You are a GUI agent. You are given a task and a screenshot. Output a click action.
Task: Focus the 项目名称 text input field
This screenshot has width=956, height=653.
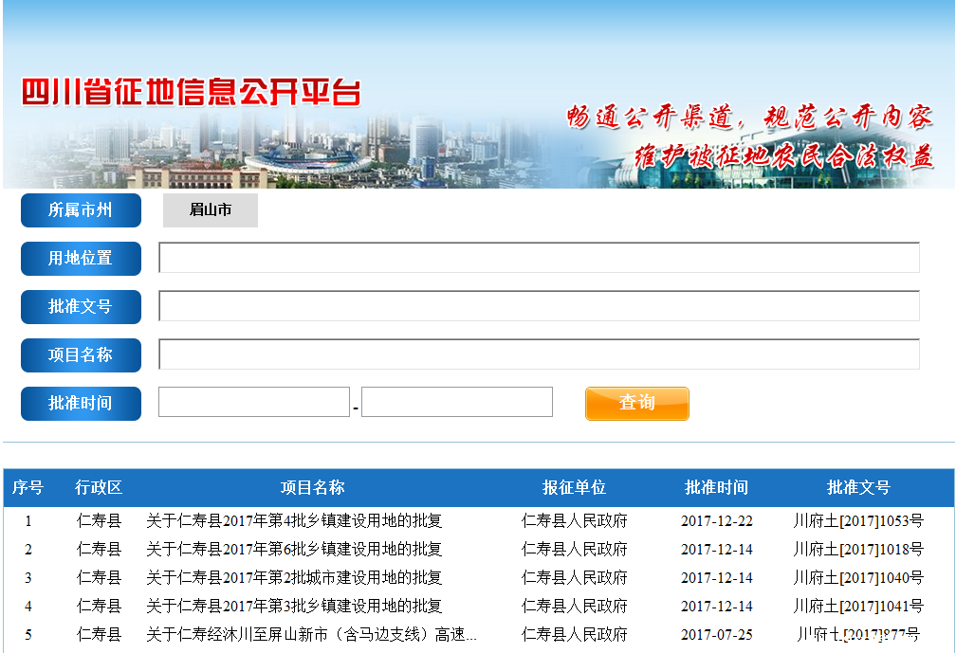pyautogui.click(x=539, y=354)
